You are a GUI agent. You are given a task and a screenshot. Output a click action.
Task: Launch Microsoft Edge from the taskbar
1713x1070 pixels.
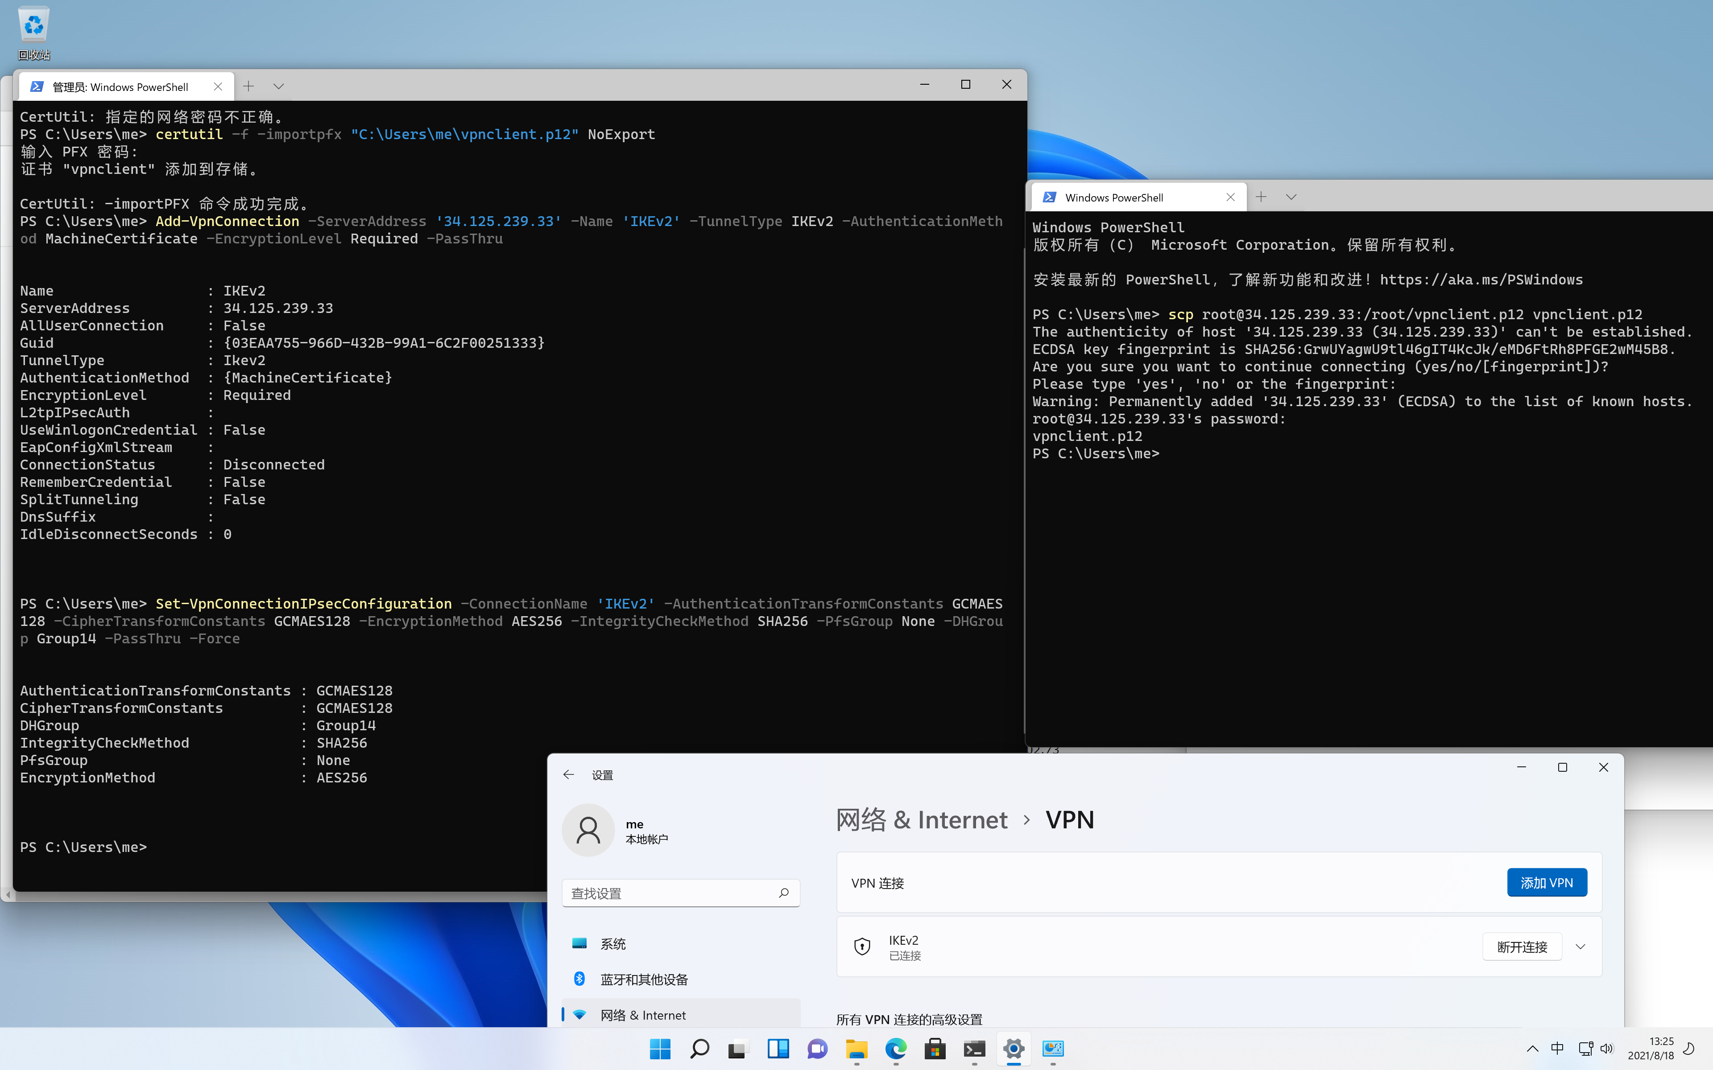[x=895, y=1049]
